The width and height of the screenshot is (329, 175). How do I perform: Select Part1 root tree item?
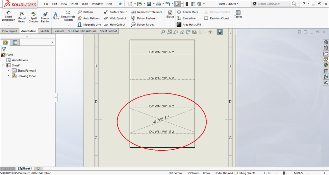click(x=7, y=55)
